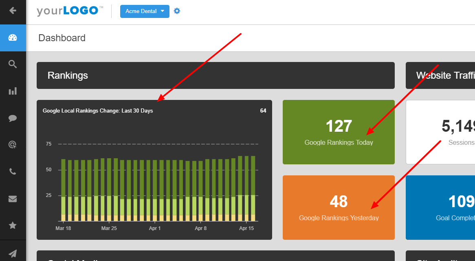
Task: Click the Dashboard page title
Action: 62,38
